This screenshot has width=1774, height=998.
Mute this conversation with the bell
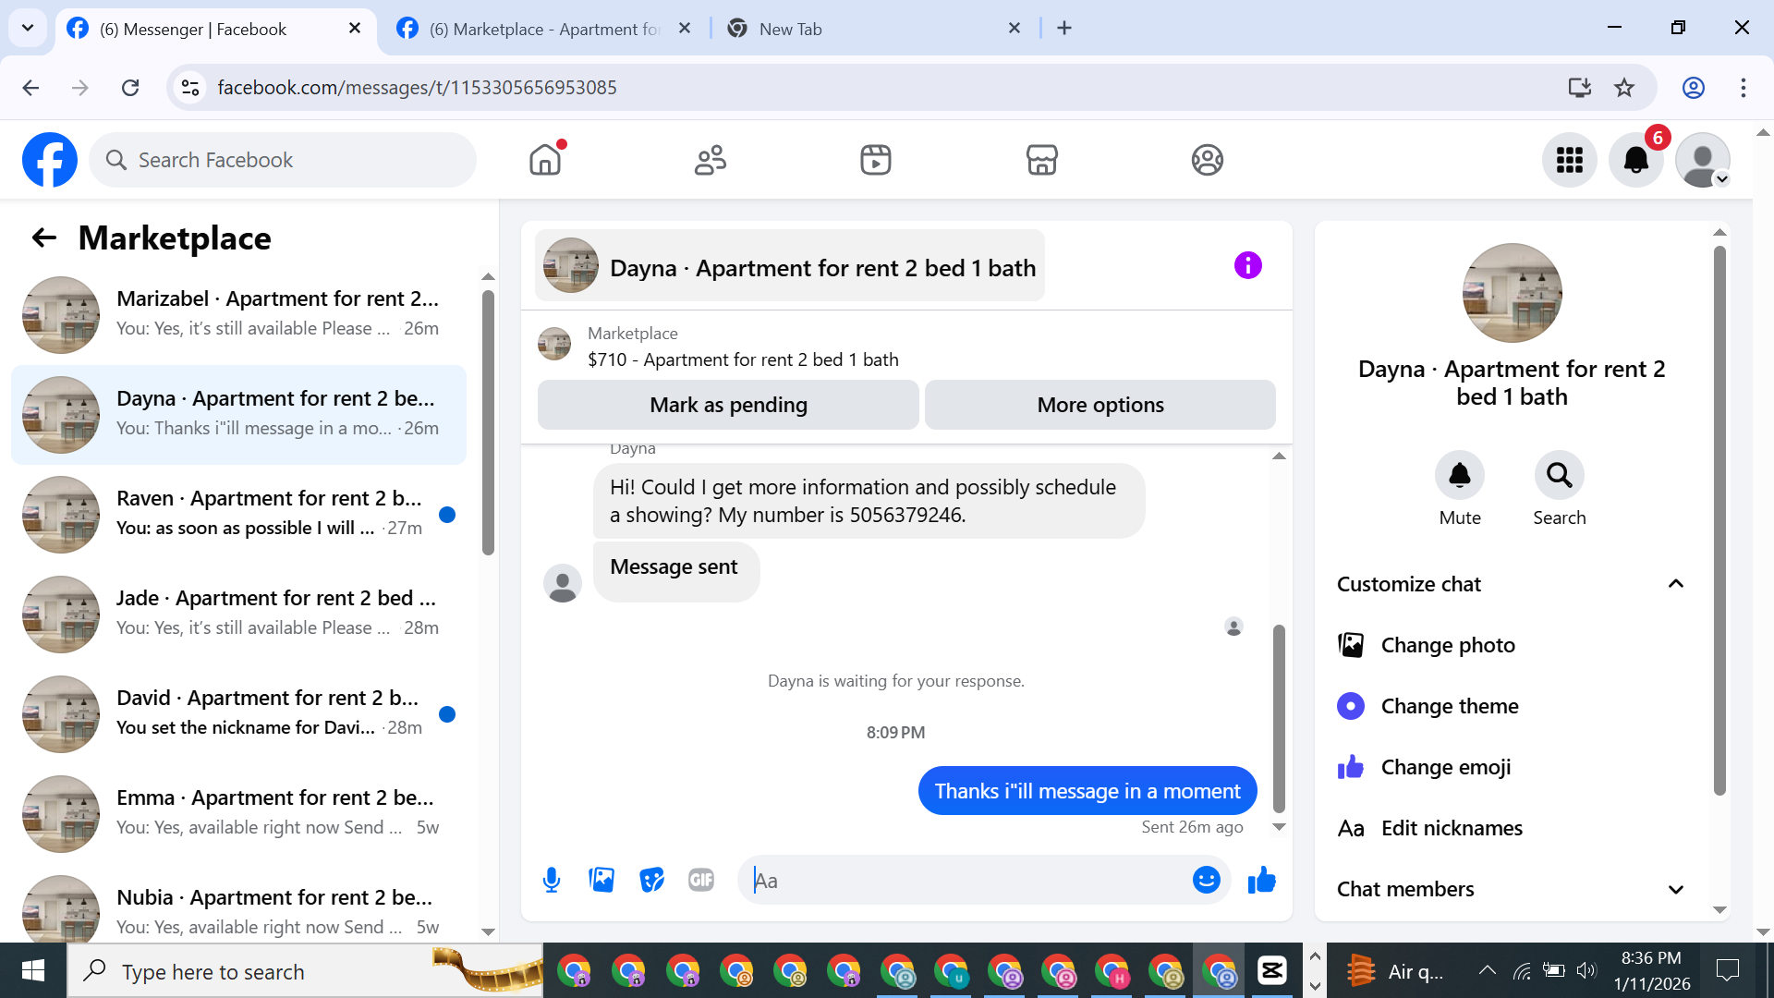(1460, 475)
